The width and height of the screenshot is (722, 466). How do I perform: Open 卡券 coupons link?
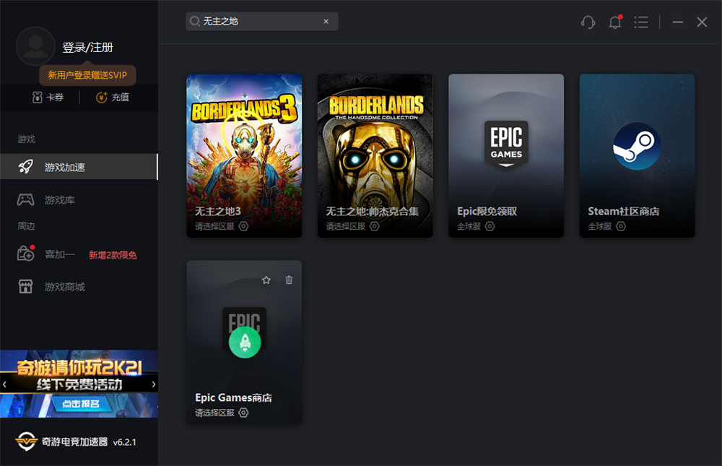[x=55, y=98]
